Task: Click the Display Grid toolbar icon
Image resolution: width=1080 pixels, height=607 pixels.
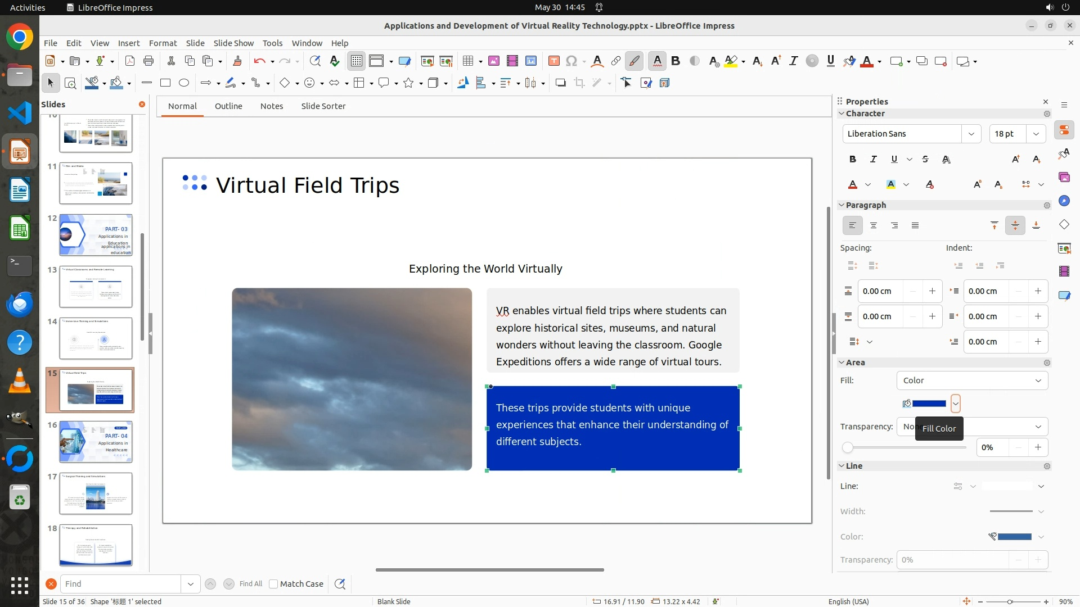Action: click(x=357, y=61)
